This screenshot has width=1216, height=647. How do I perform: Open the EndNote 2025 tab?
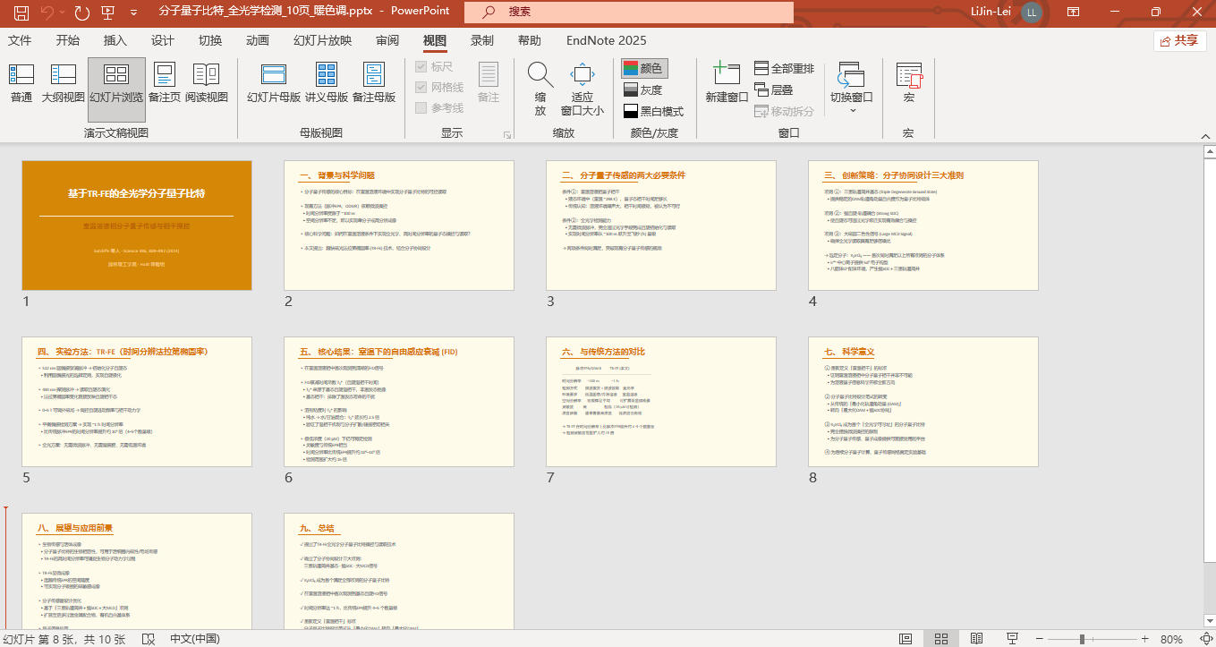(x=606, y=40)
